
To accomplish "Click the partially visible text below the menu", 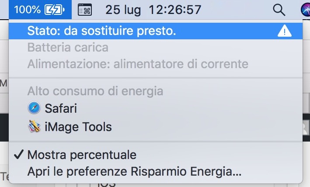I will pos(106,184).
